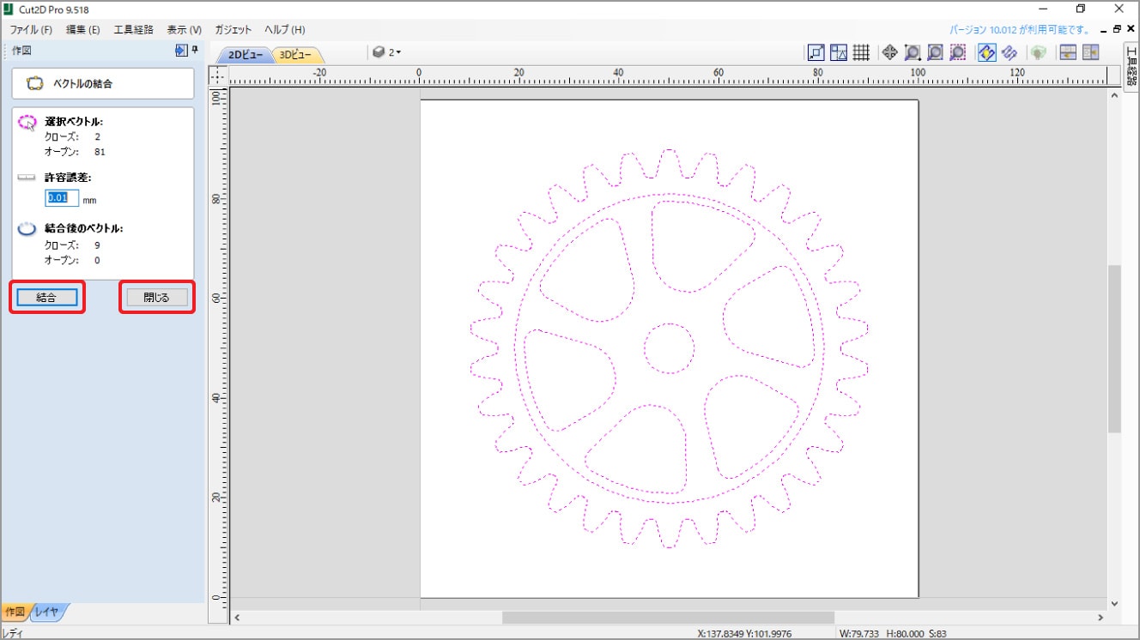Screen dimensions: 1140x640
Task: Click the 許容誤差 tolerance input field
Action: (x=62, y=198)
